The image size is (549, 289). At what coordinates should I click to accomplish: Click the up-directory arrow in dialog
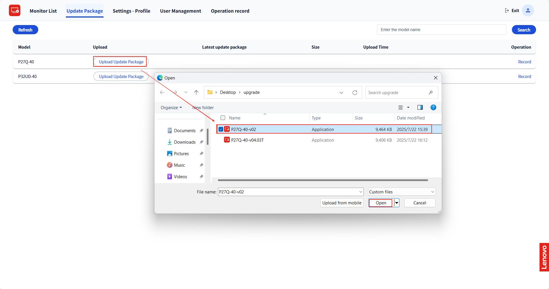(196, 92)
